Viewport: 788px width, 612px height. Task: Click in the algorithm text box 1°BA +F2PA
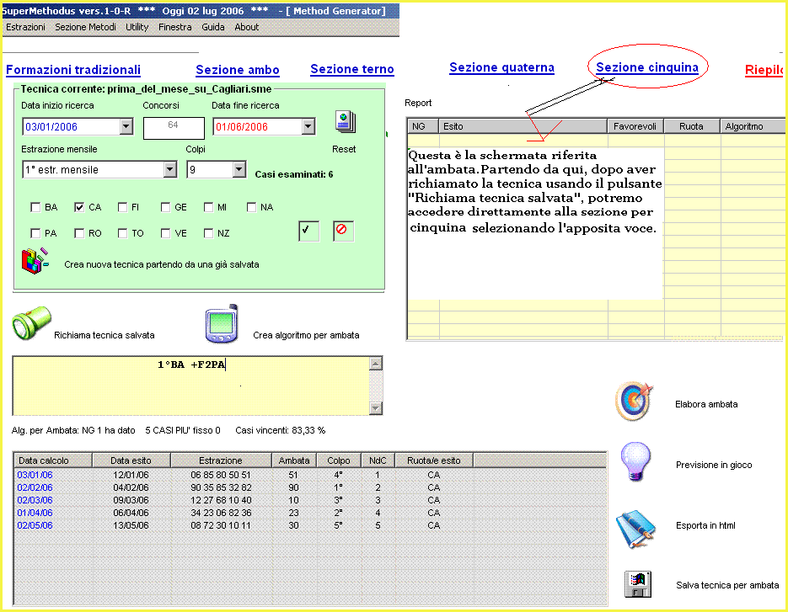point(191,386)
